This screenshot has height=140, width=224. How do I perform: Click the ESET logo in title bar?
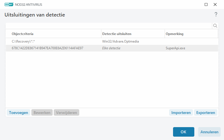[10, 4]
